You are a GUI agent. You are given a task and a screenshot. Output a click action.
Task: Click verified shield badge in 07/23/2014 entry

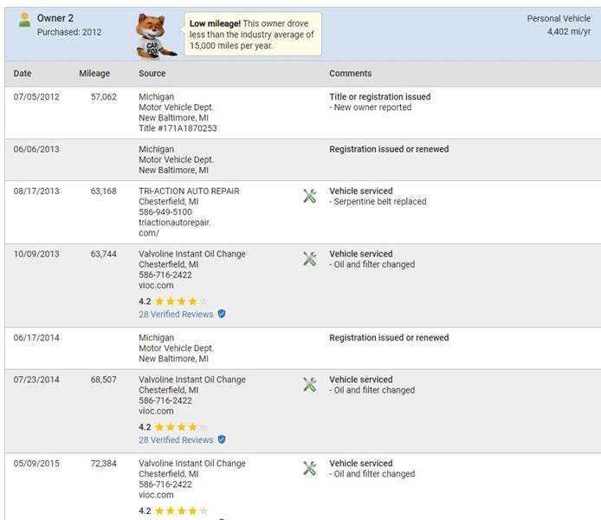tap(222, 439)
